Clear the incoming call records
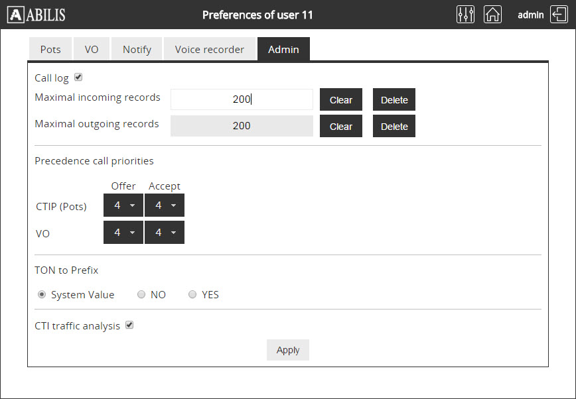Screen dimensions: 576x399 coord(341,99)
